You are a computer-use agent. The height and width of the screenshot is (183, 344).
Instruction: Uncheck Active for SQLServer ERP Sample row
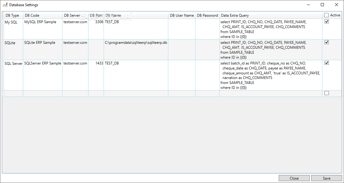point(327,63)
